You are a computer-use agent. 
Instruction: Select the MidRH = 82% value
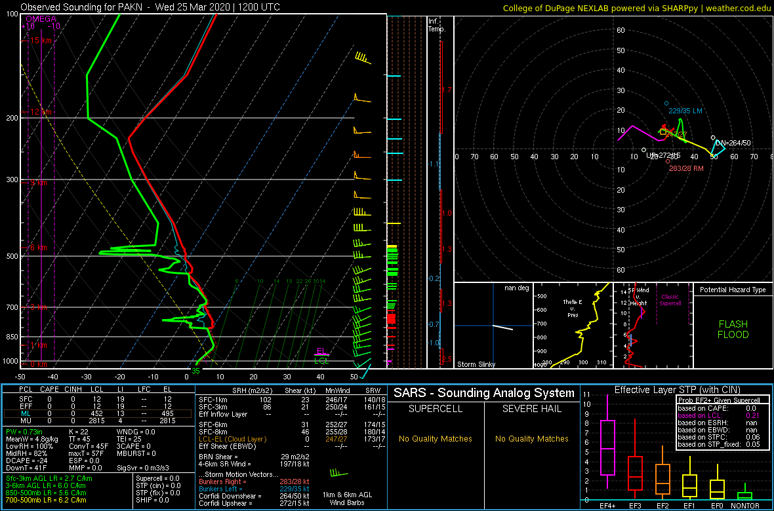28,453
